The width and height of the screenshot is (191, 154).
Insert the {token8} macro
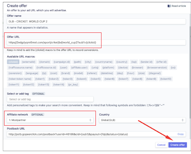pyautogui.click(x=137, y=79)
